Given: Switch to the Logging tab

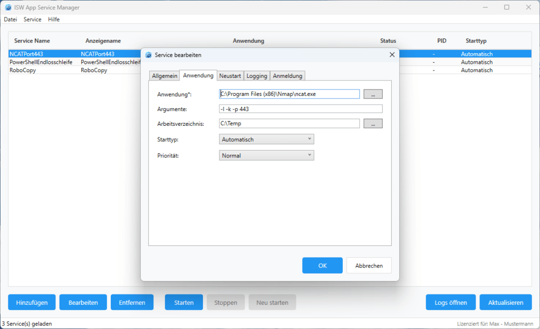Looking at the screenshot, I should click(256, 75).
